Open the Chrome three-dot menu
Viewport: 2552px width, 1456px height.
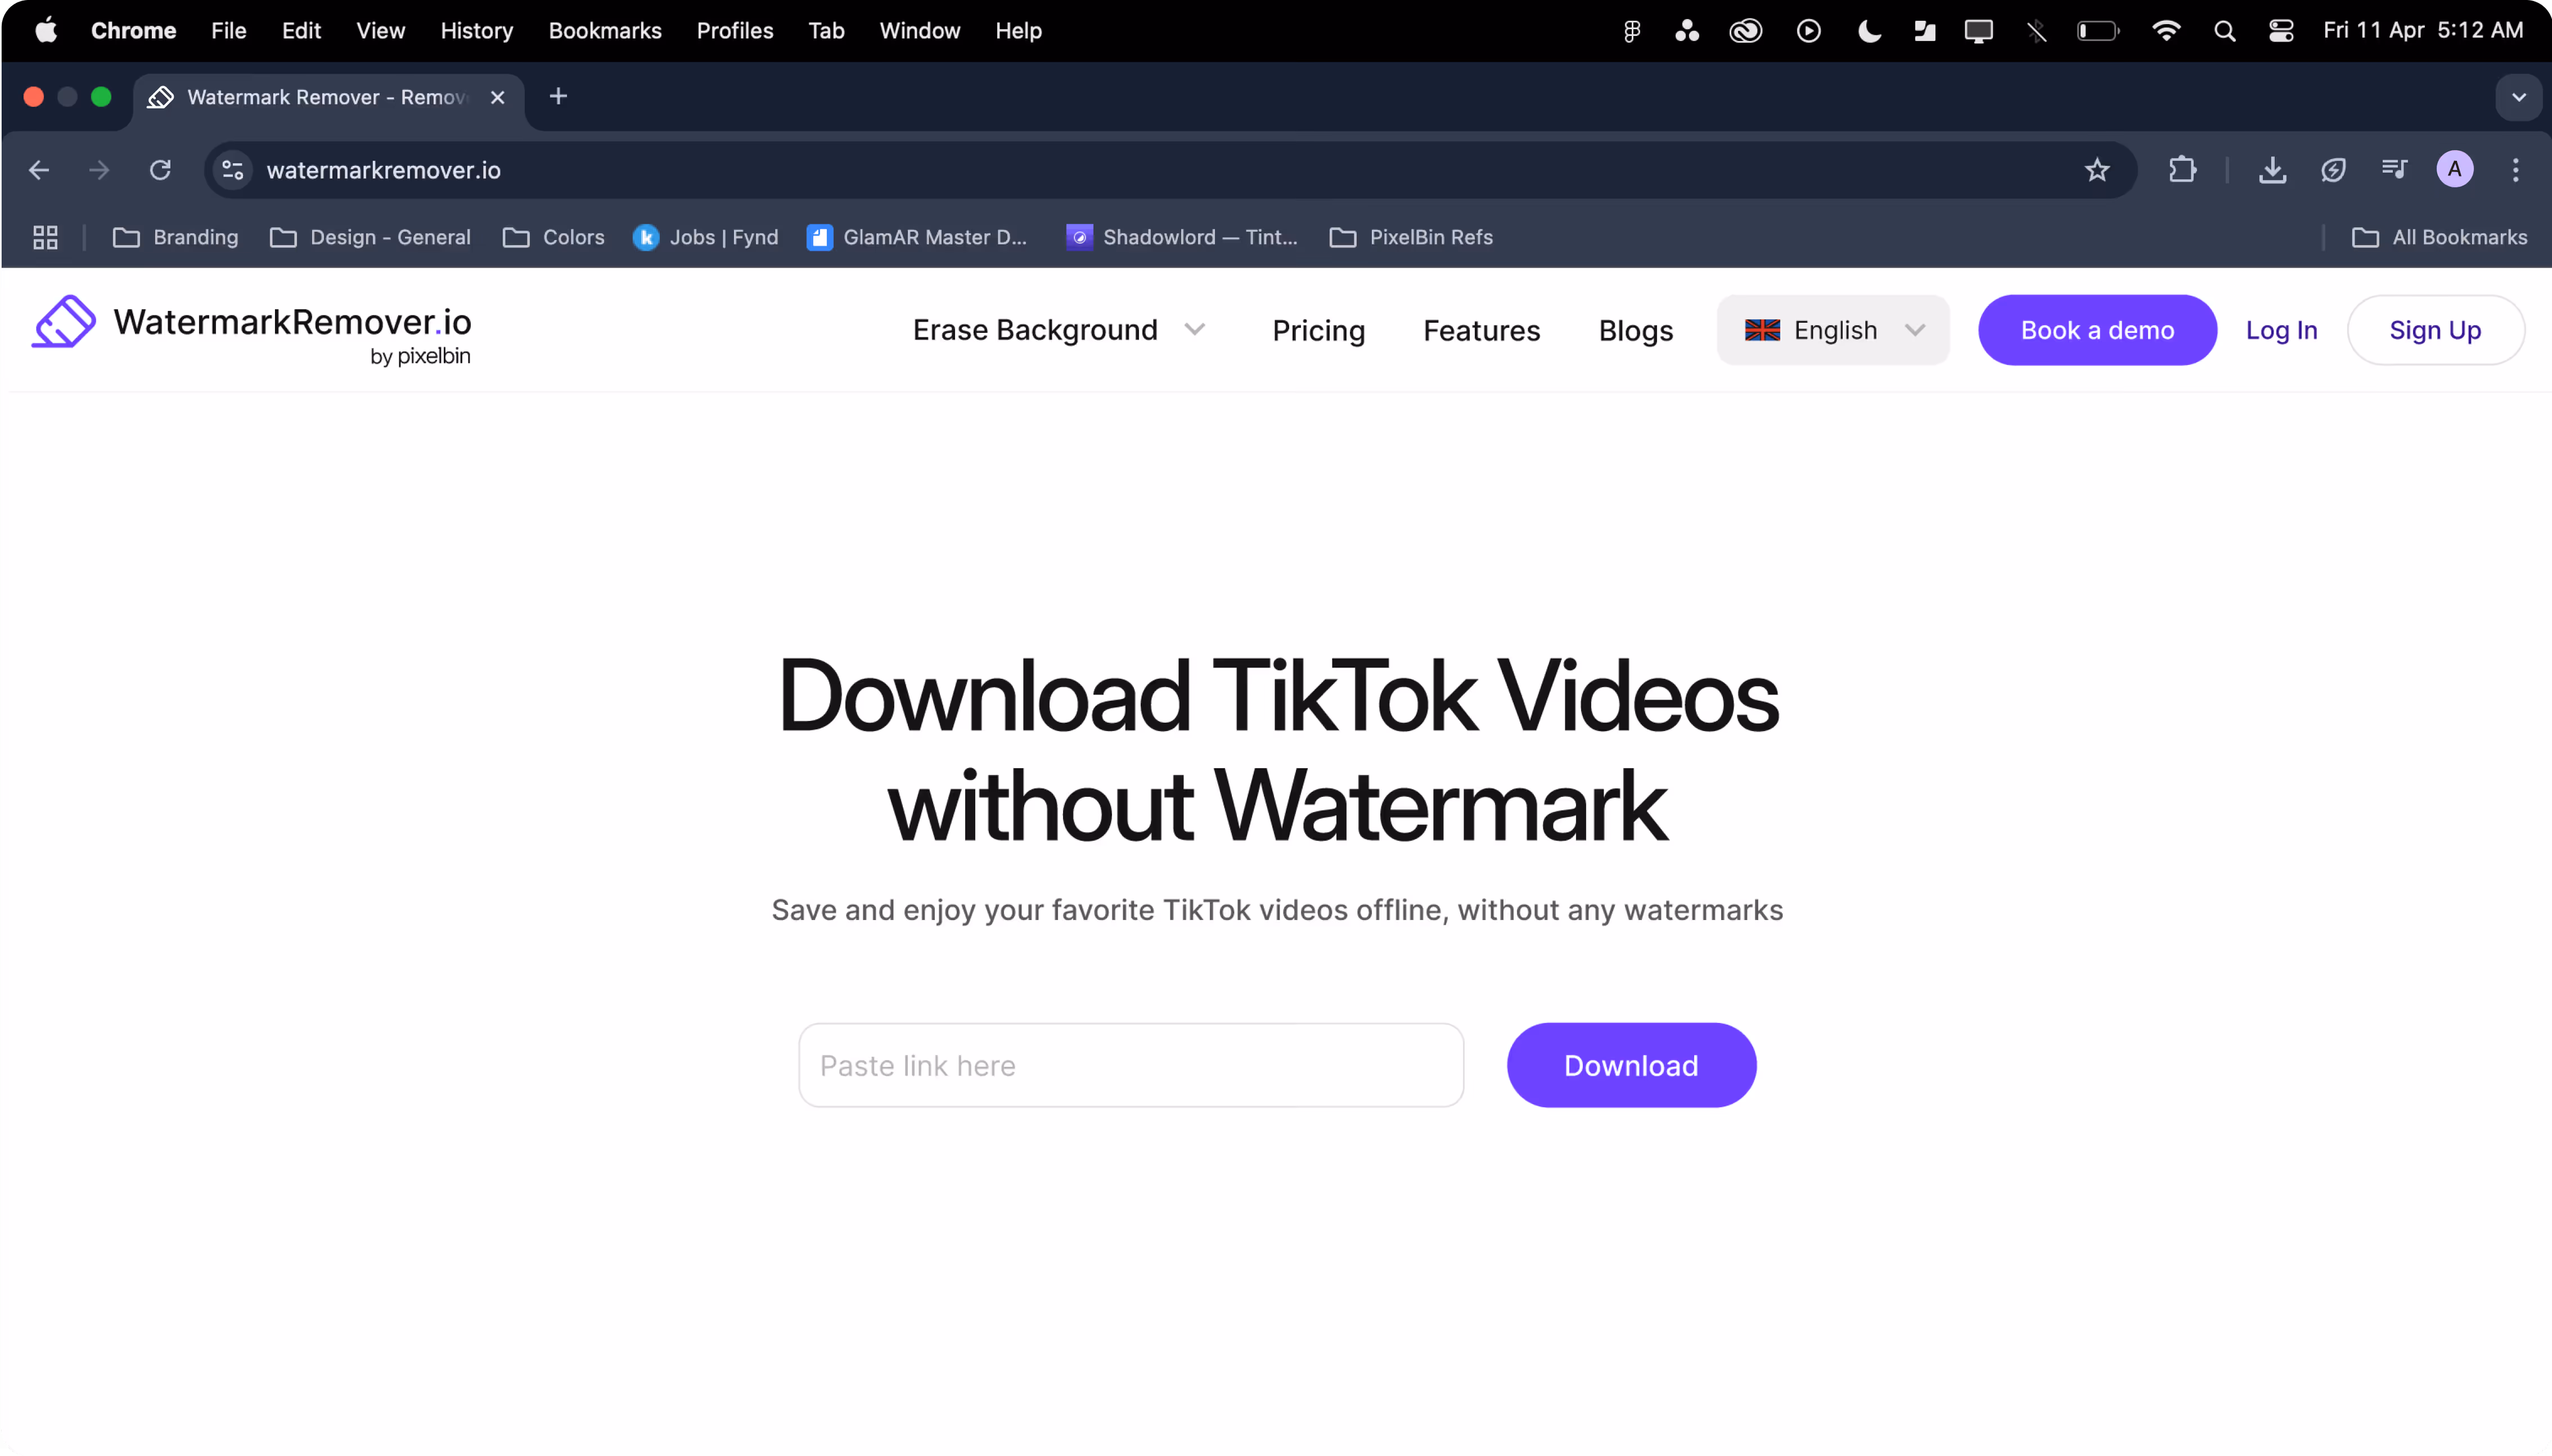(2515, 170)
